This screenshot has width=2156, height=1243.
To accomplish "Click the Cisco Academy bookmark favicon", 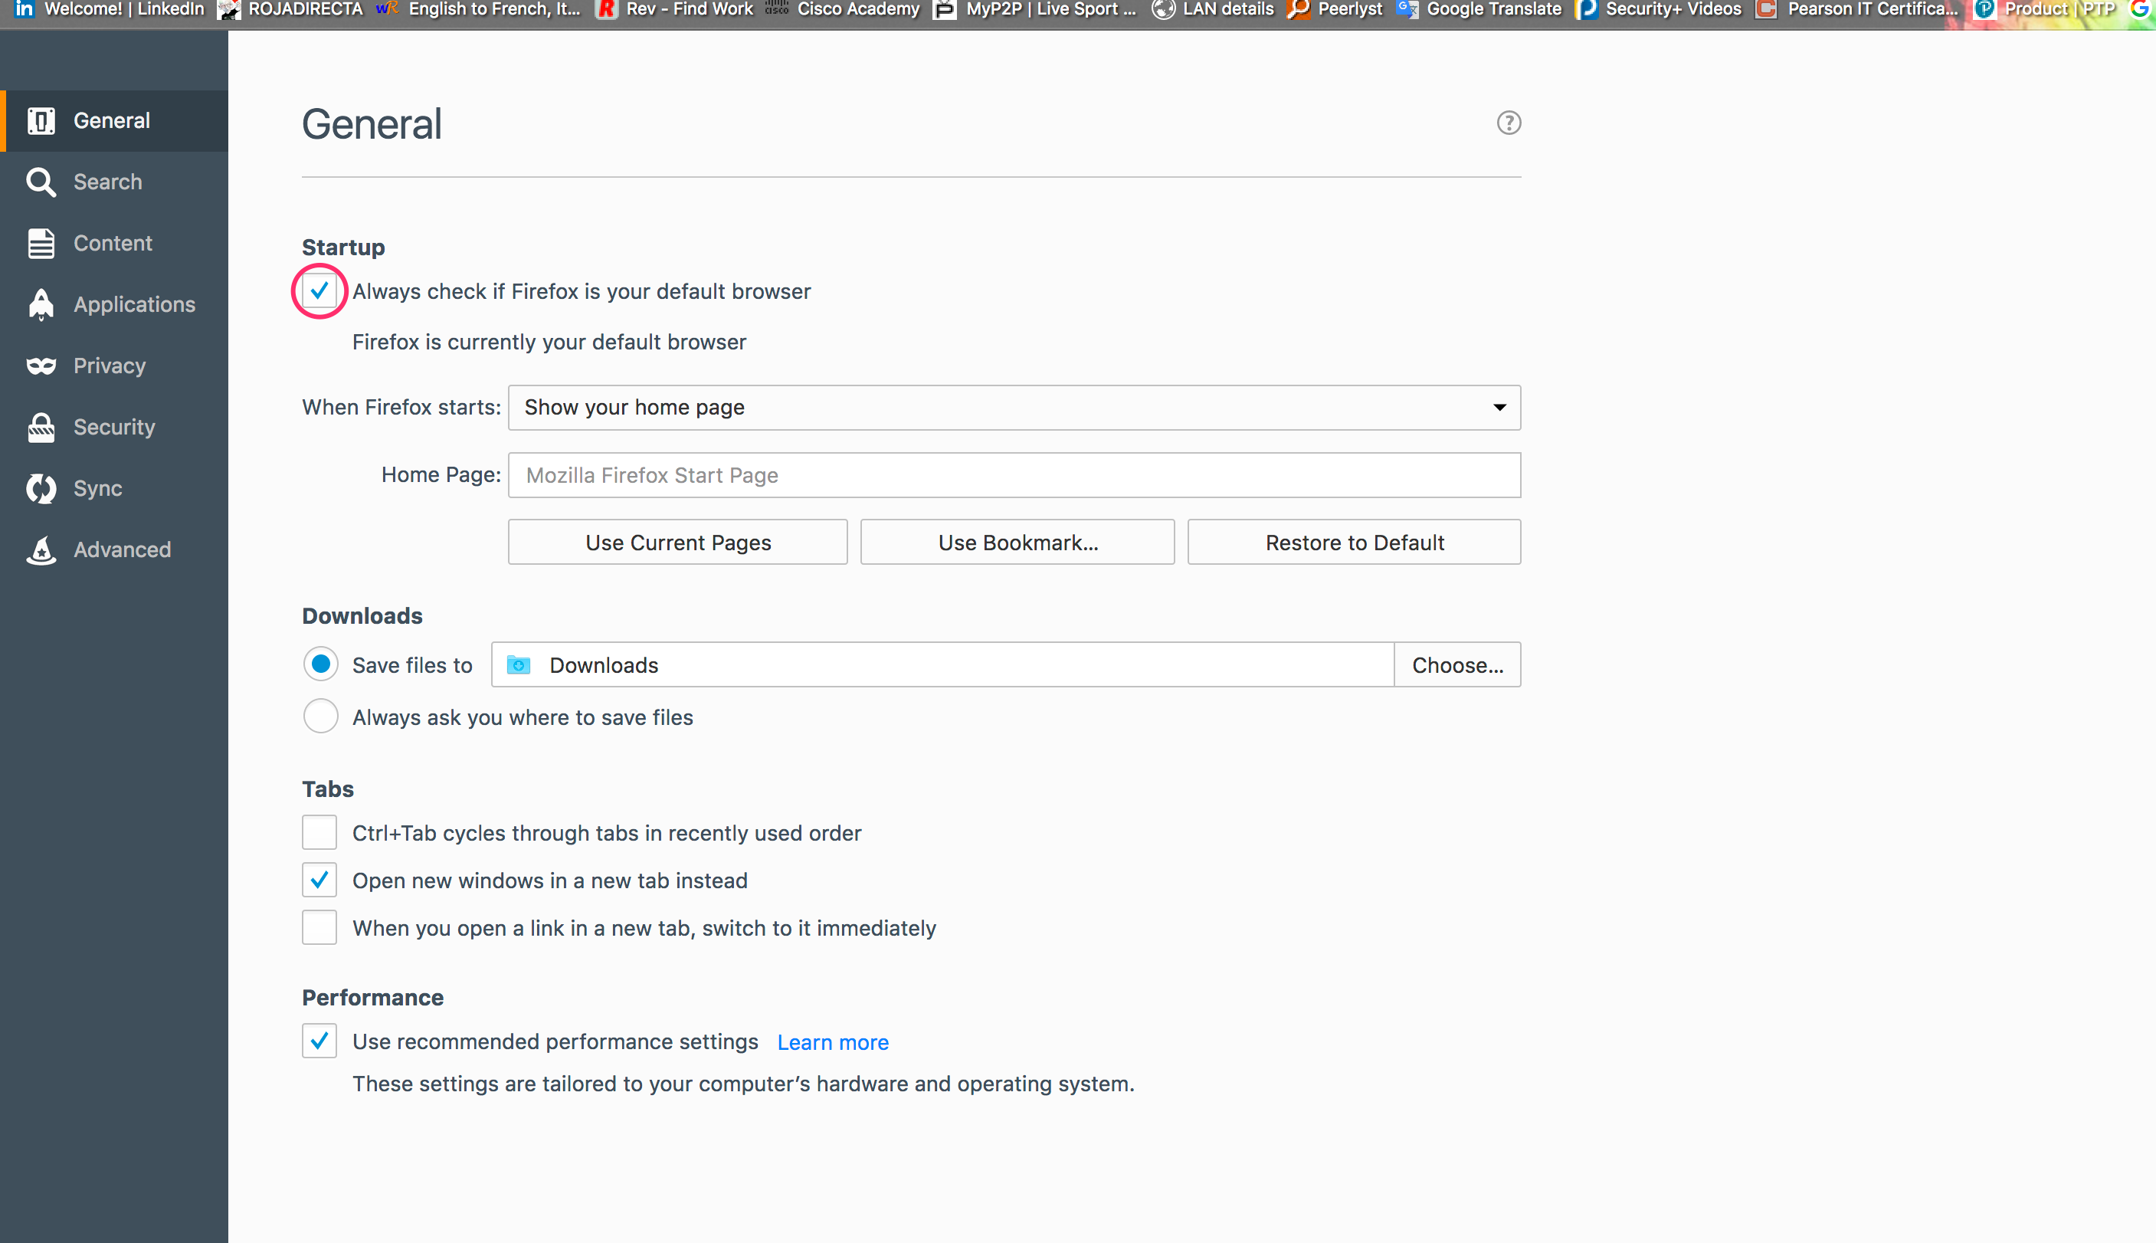I will click(776, 8).
